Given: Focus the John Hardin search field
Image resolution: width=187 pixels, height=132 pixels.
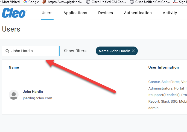Looking at the screenshot, I should [x=30, y=51].
